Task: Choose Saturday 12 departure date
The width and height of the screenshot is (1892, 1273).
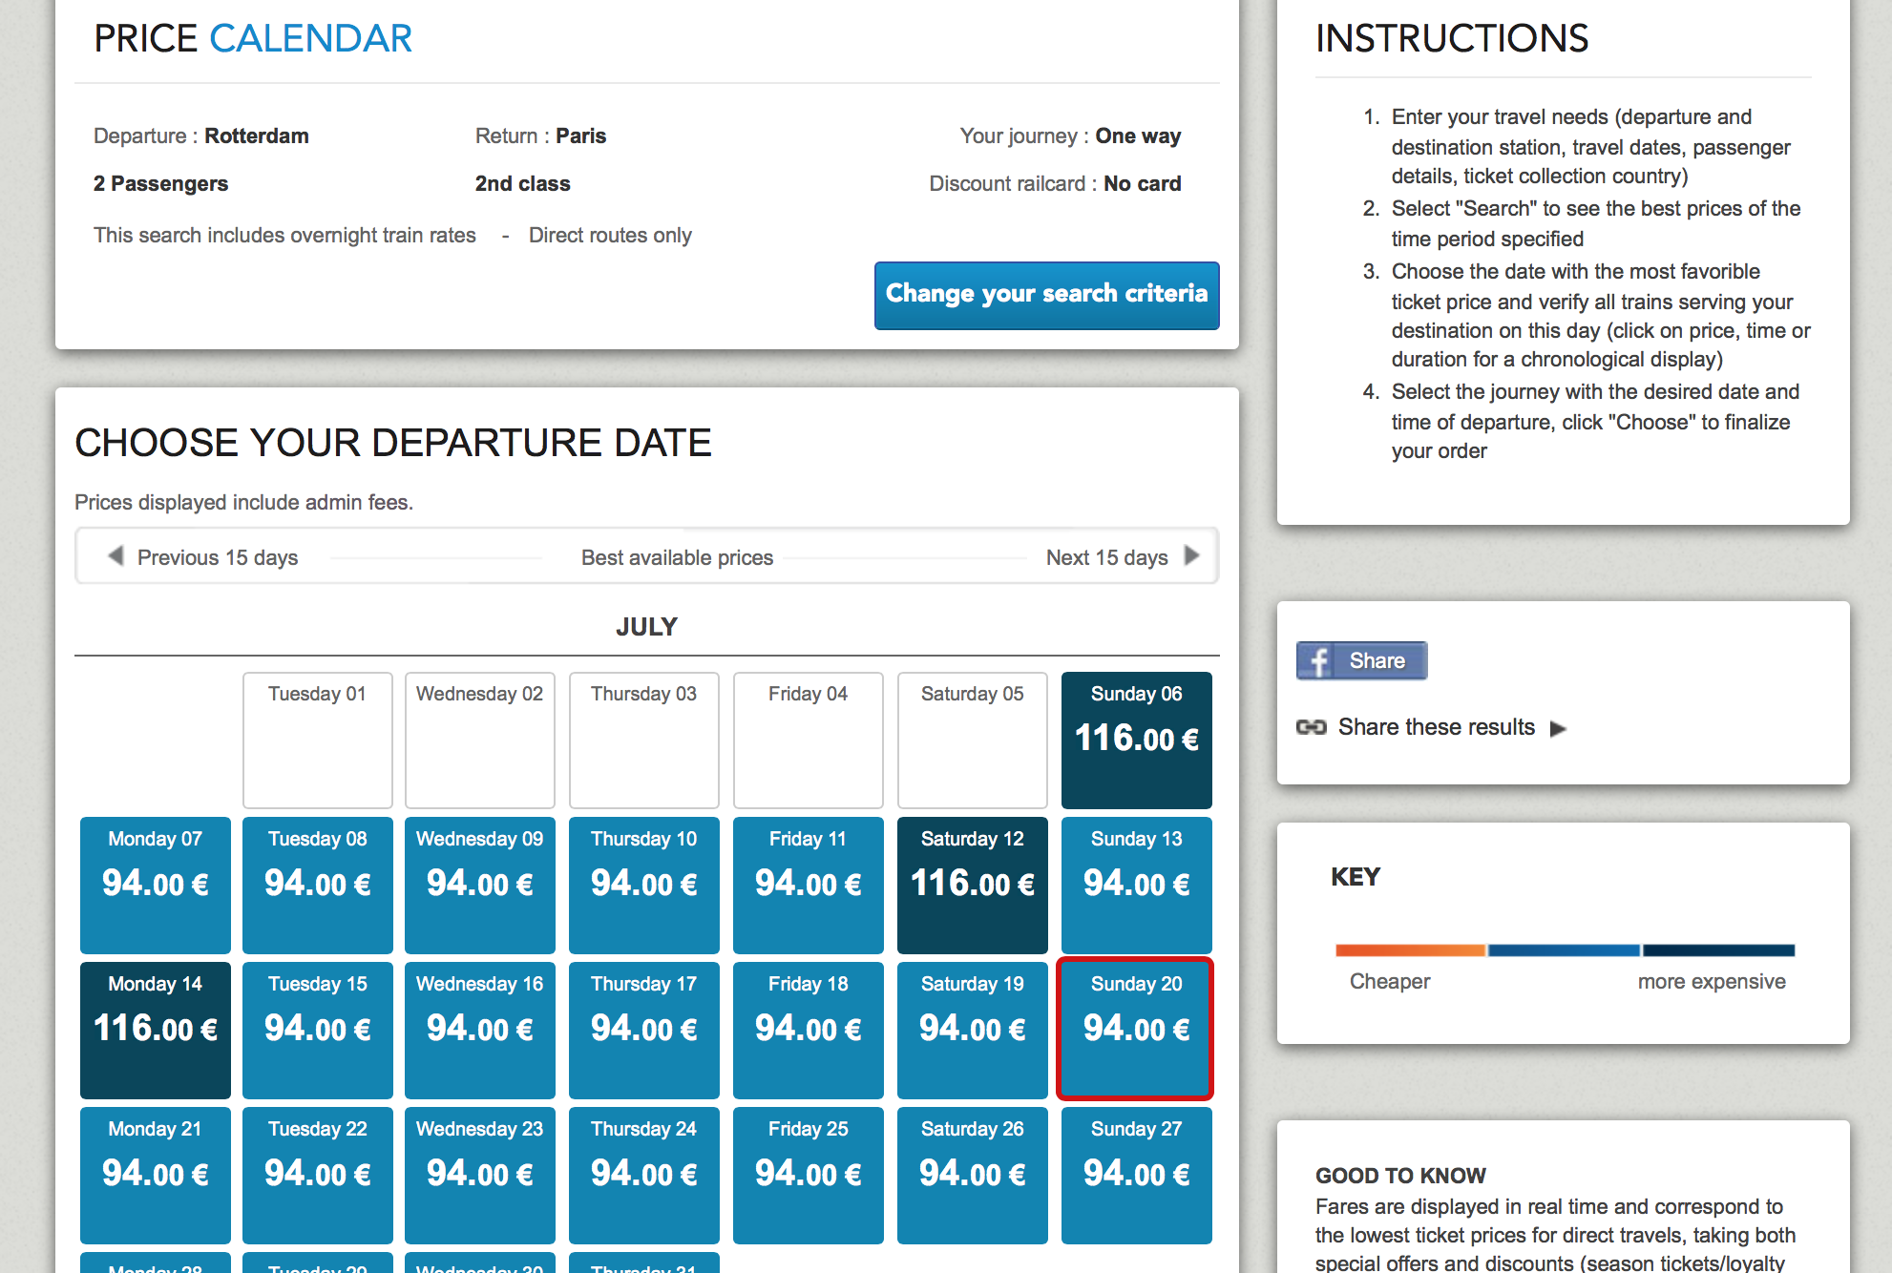Action: coord(972,885)
